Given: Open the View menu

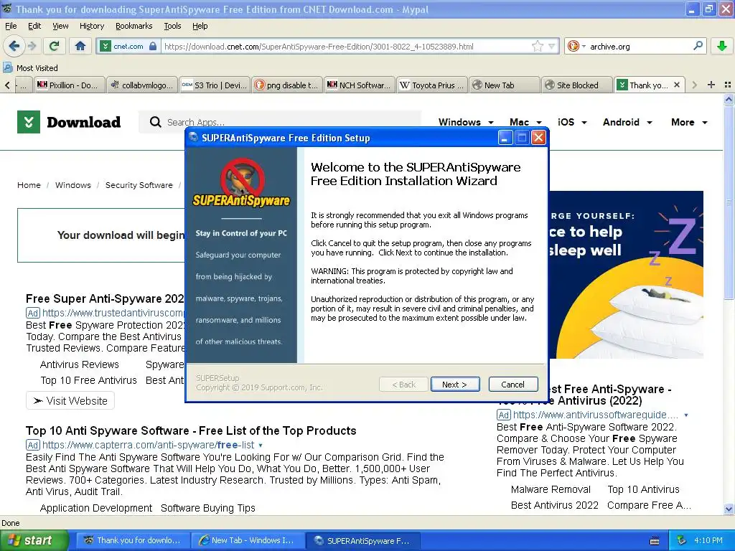Looking at the screenshot, I should [x=60, y=26].
